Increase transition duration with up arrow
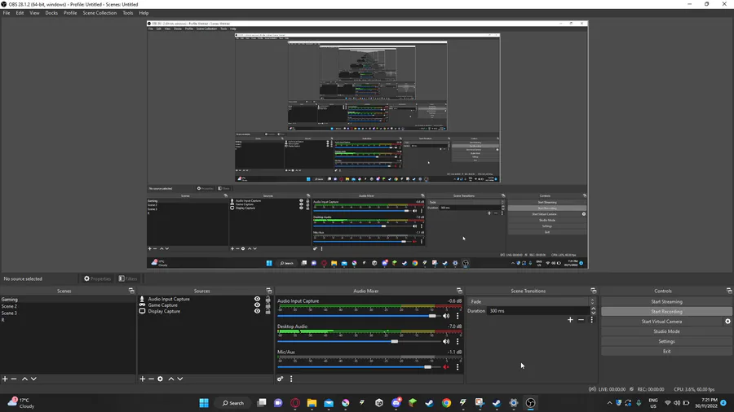 (593, 309)
